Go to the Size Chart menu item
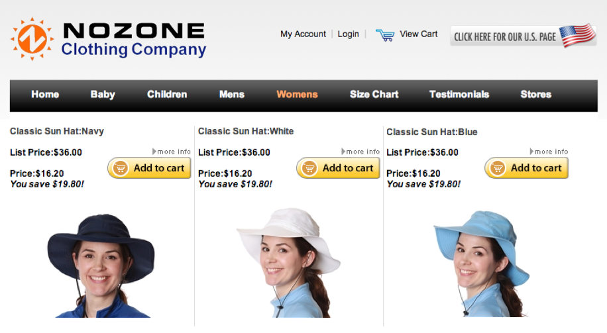This screenshot has width=607, height=333. coord(374,95)
